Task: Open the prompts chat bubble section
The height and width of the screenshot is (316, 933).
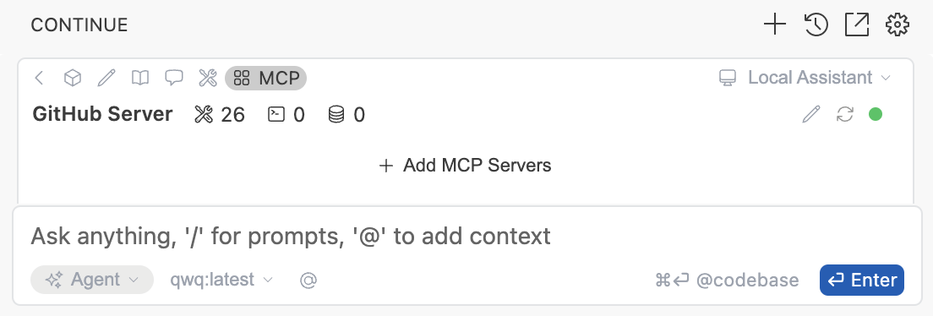Action: pyautogui.click(x=174, y=78)
